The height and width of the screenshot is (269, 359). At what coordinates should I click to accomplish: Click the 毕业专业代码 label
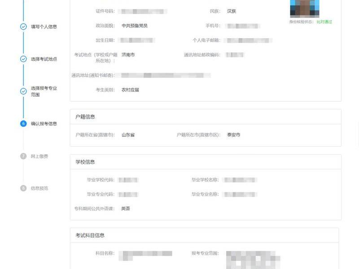coord(101,194)
